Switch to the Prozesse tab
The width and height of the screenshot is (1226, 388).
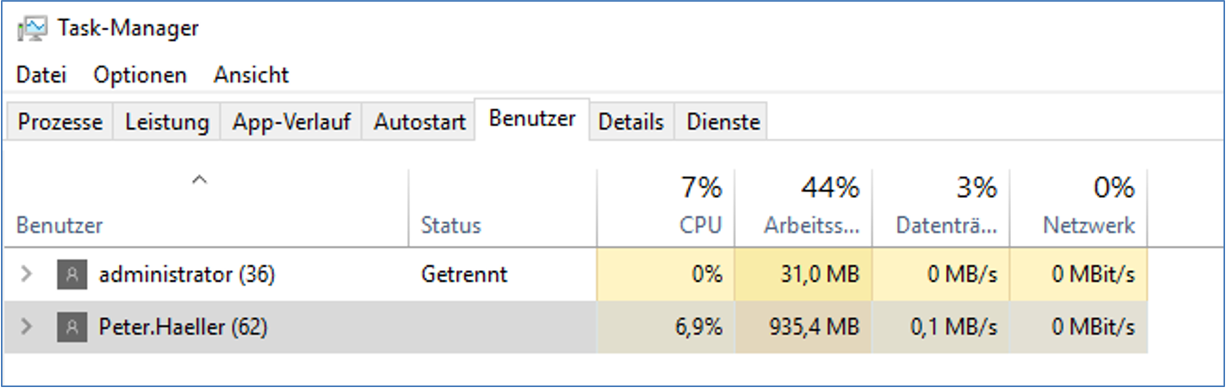click(61, 122)
